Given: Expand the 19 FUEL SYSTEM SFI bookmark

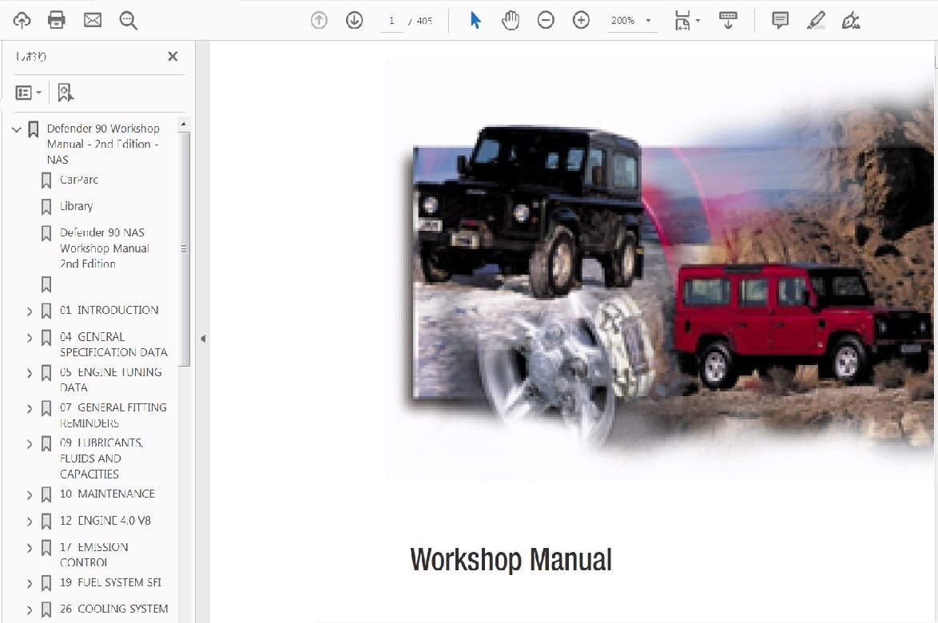Looking at the screenshot, I should (30, 583).
